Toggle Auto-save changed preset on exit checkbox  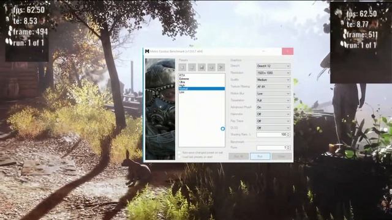coord(179,152)
